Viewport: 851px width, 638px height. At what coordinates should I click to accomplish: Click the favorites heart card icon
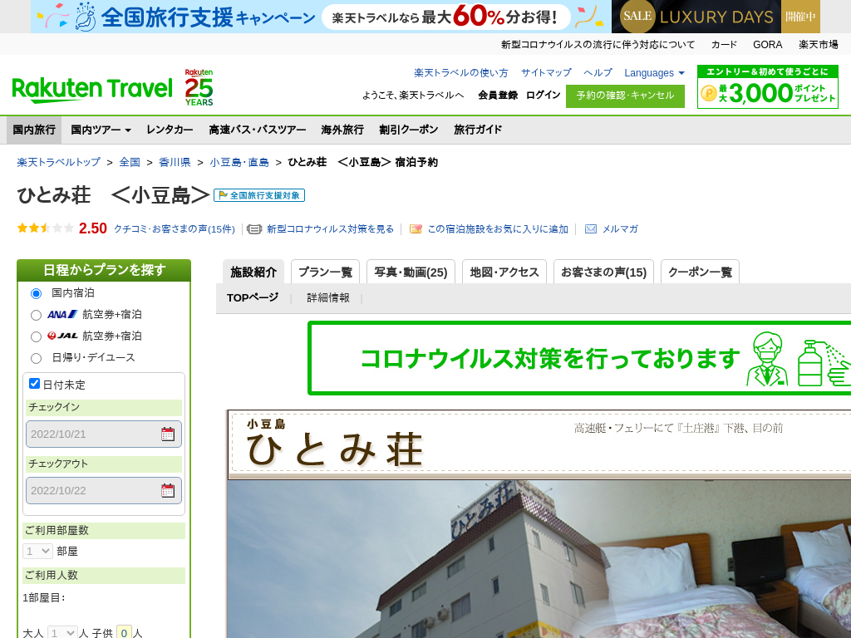pos(416,229)
